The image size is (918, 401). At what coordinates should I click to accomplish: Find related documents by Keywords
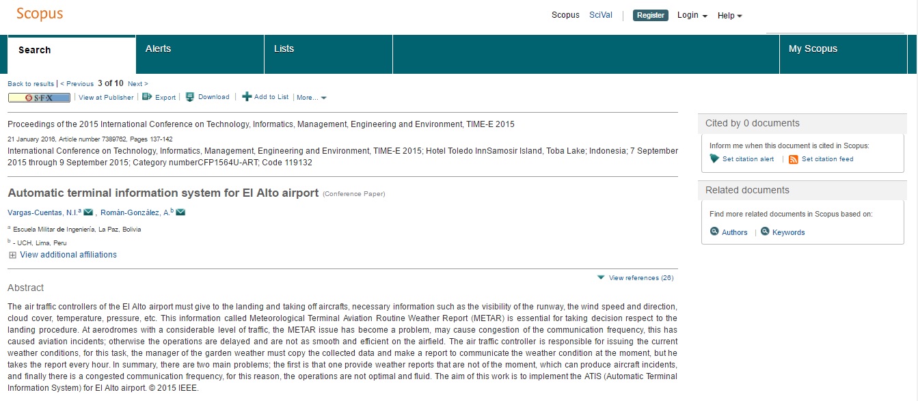pyautogui.click(x=783, y=232)
